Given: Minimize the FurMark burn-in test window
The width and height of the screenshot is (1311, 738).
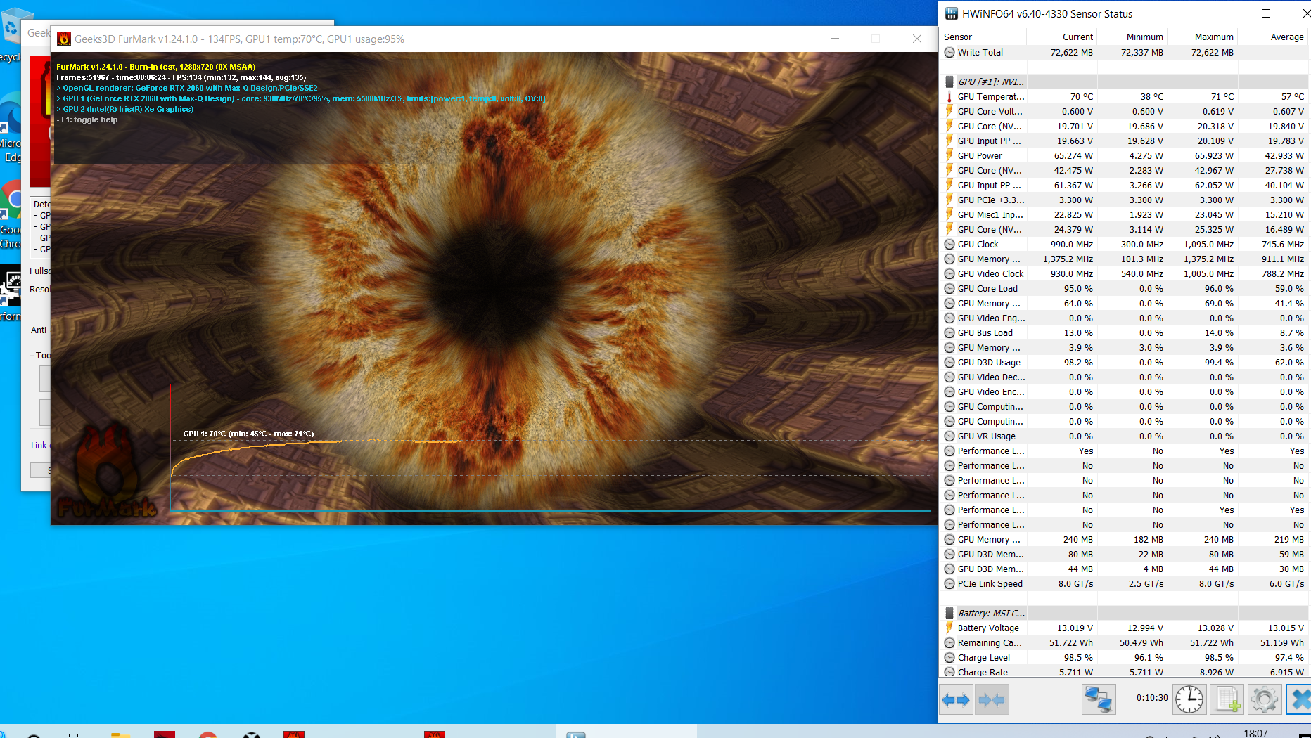Looking at the screenshot, I should (835, 39).
